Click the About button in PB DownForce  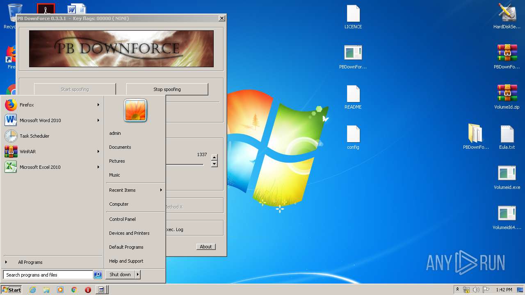[x=206, y=247]
